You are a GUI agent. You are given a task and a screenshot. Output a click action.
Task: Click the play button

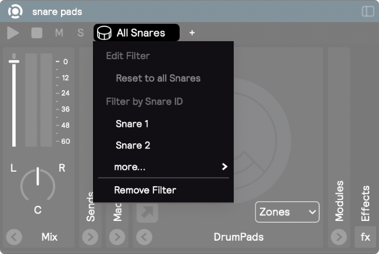pyautogui.click(x=13, y=33)
